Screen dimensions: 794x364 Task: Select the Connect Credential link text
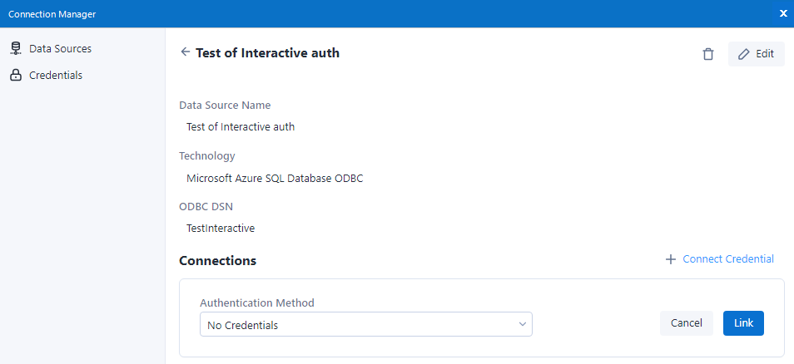728,259
